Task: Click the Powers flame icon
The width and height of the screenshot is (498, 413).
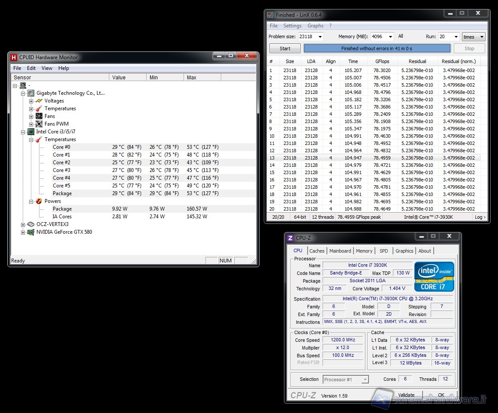Action: [x=39, y=201]
